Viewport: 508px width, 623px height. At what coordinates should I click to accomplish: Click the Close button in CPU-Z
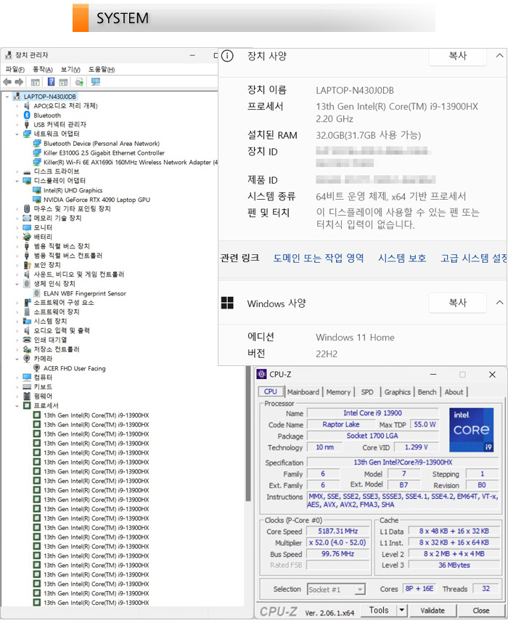click(481, 611)
